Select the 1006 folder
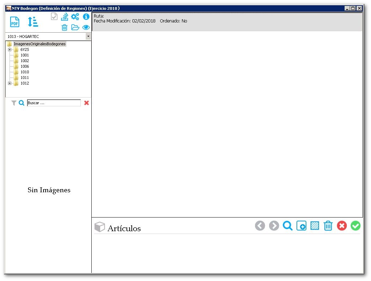371x281 pixels. coord(25,66)
